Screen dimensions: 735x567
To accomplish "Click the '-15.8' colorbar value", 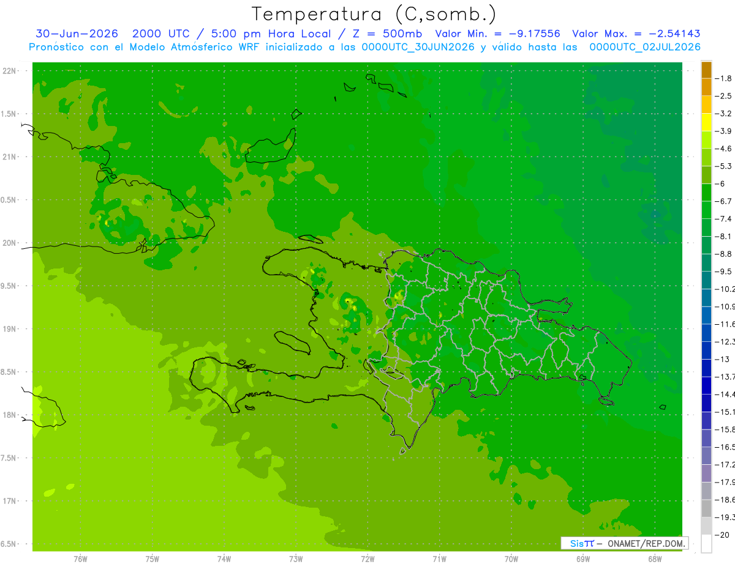I will click(725, 429).
